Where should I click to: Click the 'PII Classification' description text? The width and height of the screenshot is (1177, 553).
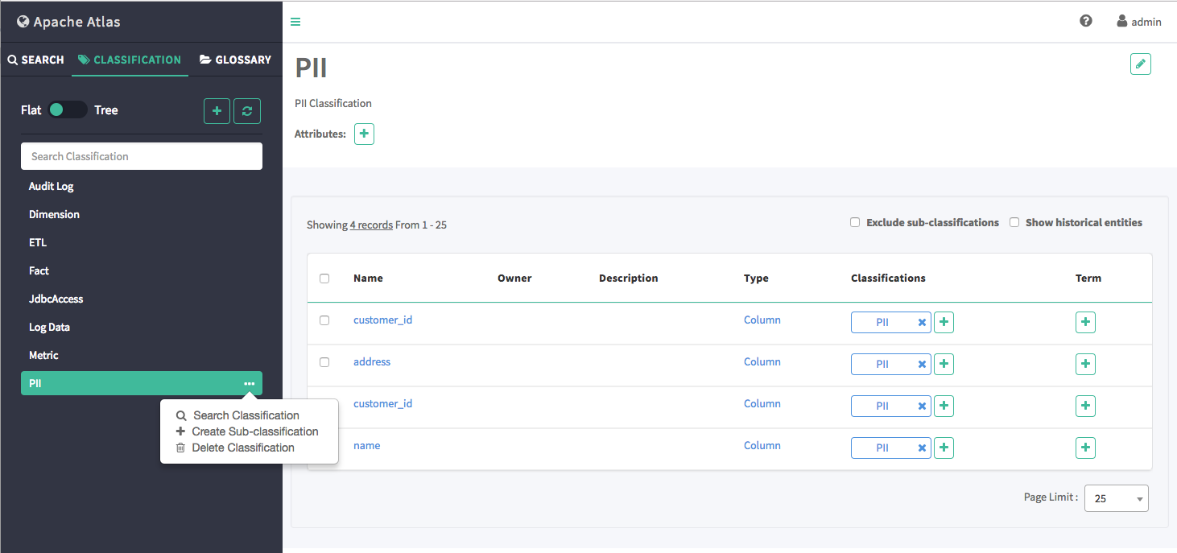tap(333, 104)
